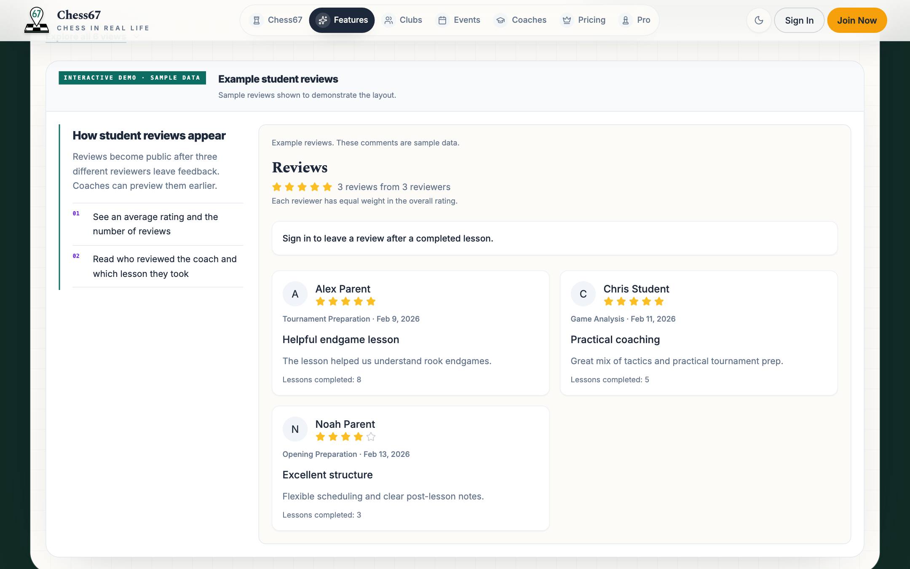Click Chris Student's avatar C

tap(583, 294)
